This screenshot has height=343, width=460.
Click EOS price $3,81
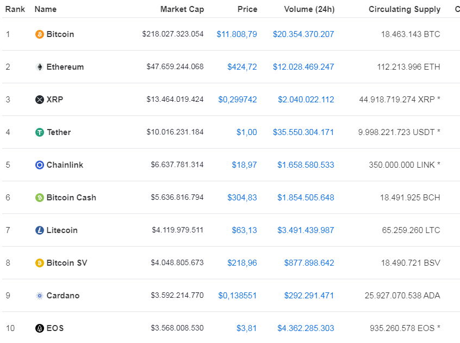(x=247, y=328)
